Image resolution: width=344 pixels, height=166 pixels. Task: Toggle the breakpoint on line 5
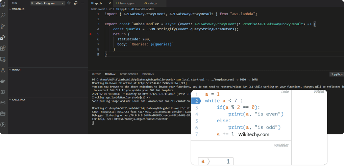pos(91,34)
